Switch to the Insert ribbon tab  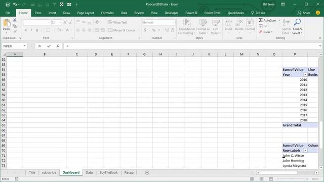click(x=52, y=13)
